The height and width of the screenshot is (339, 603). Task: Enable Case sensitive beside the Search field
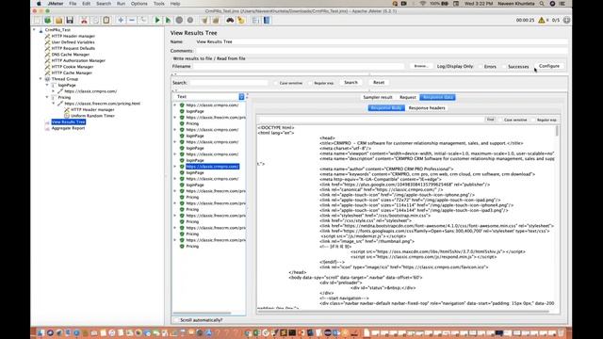tap(276, 83)
